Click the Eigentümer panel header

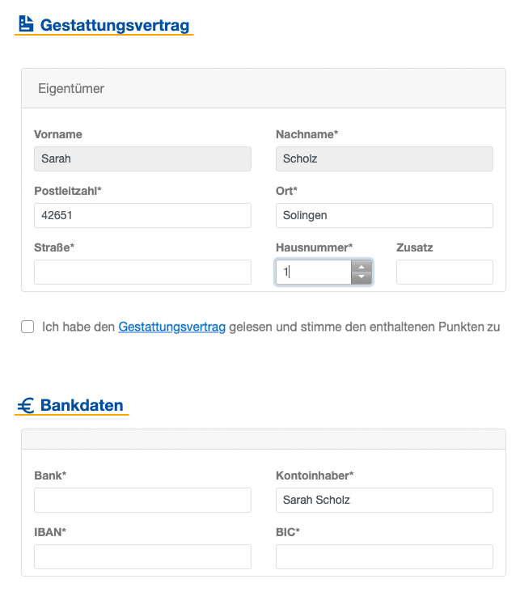pos(264,88)
